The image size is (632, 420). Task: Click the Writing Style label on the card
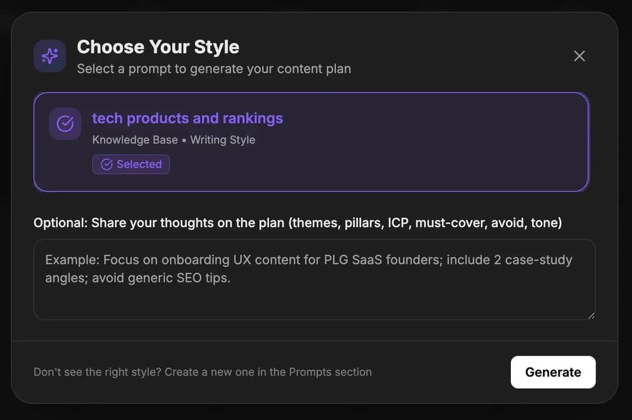click(x=222, y=140)
